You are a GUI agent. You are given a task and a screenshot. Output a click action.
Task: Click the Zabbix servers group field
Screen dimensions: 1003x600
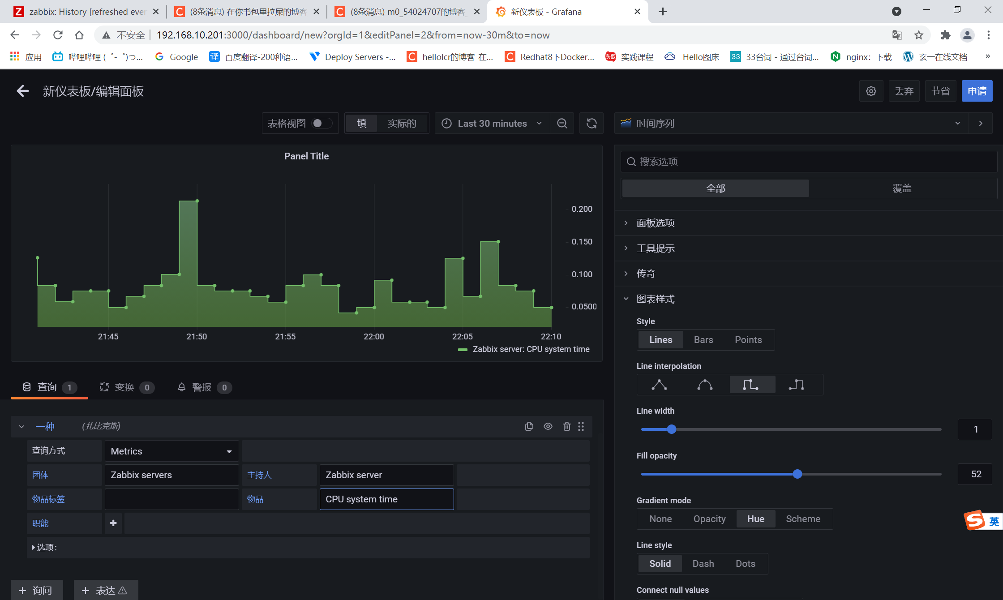click(171, 475)
